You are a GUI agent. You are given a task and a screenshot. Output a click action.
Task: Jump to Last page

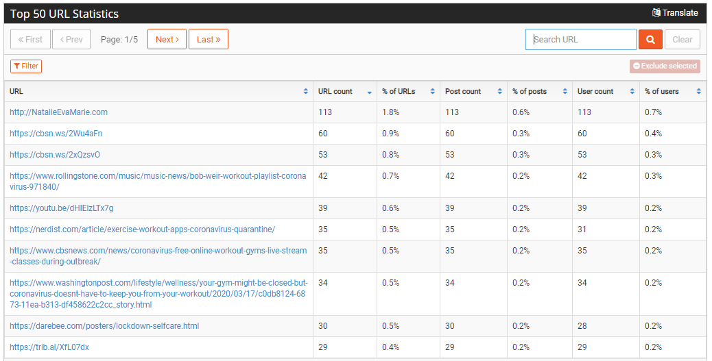pos(209,40)
